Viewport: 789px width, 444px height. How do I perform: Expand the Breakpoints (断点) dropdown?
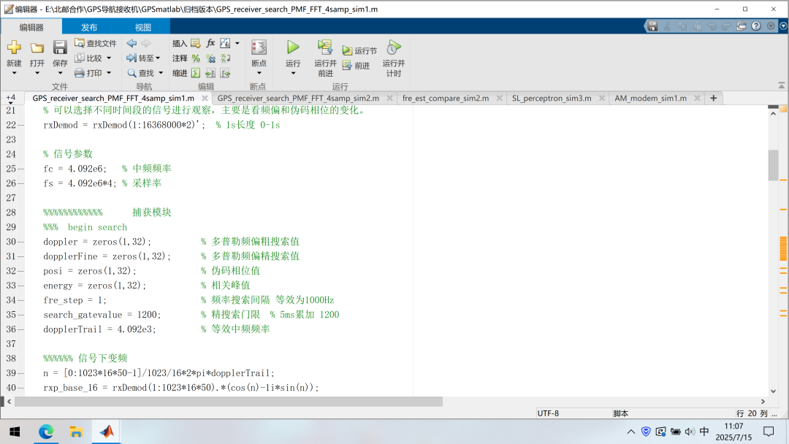point(259,73)
